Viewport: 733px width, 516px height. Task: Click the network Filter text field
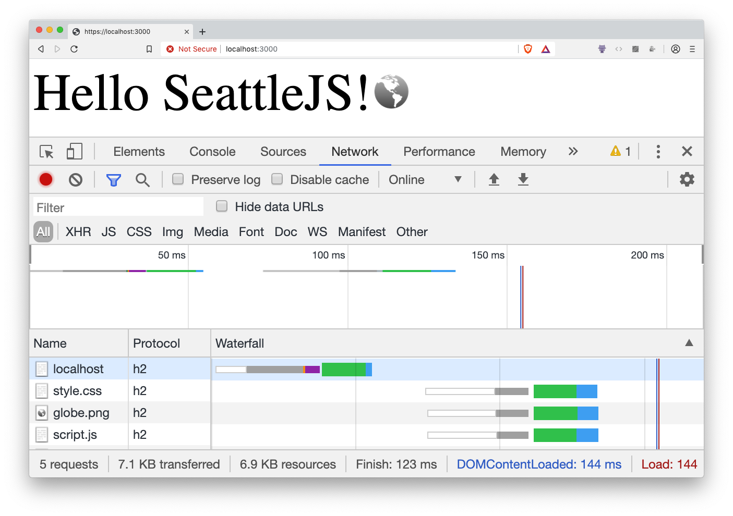(x=118, y=207)
